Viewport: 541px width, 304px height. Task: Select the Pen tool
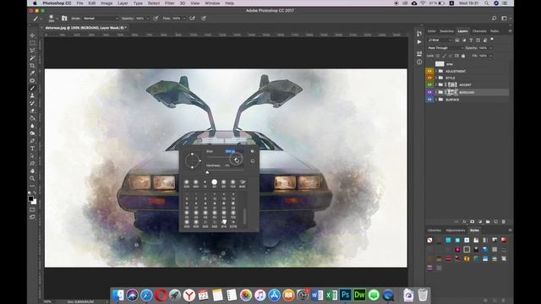coord(32,141)
